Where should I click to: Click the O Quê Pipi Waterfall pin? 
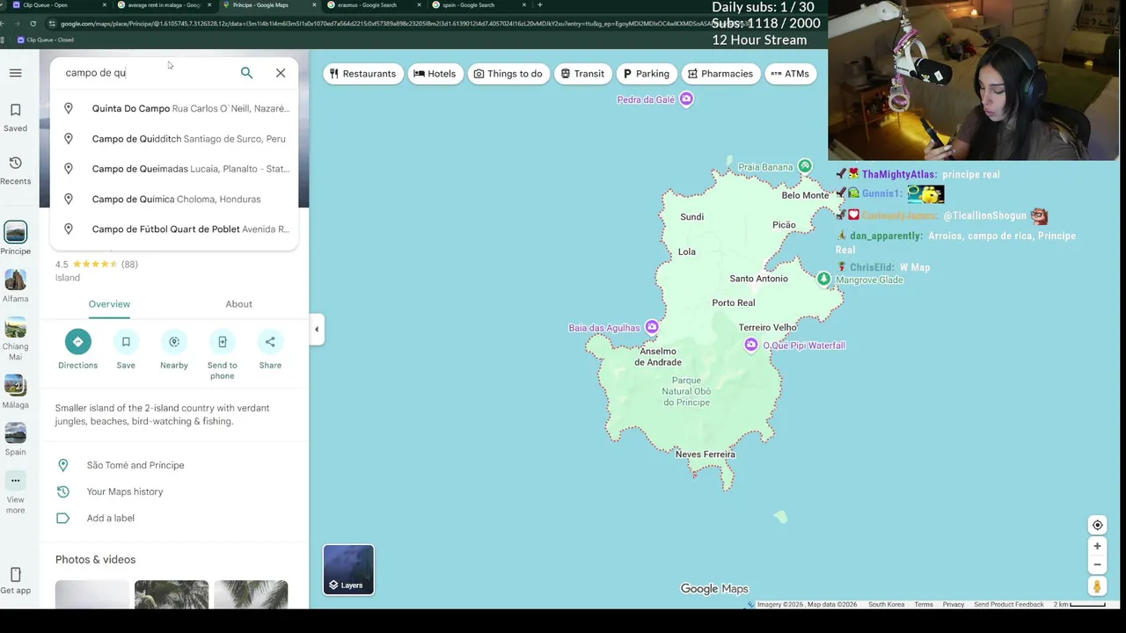(750, 345)
